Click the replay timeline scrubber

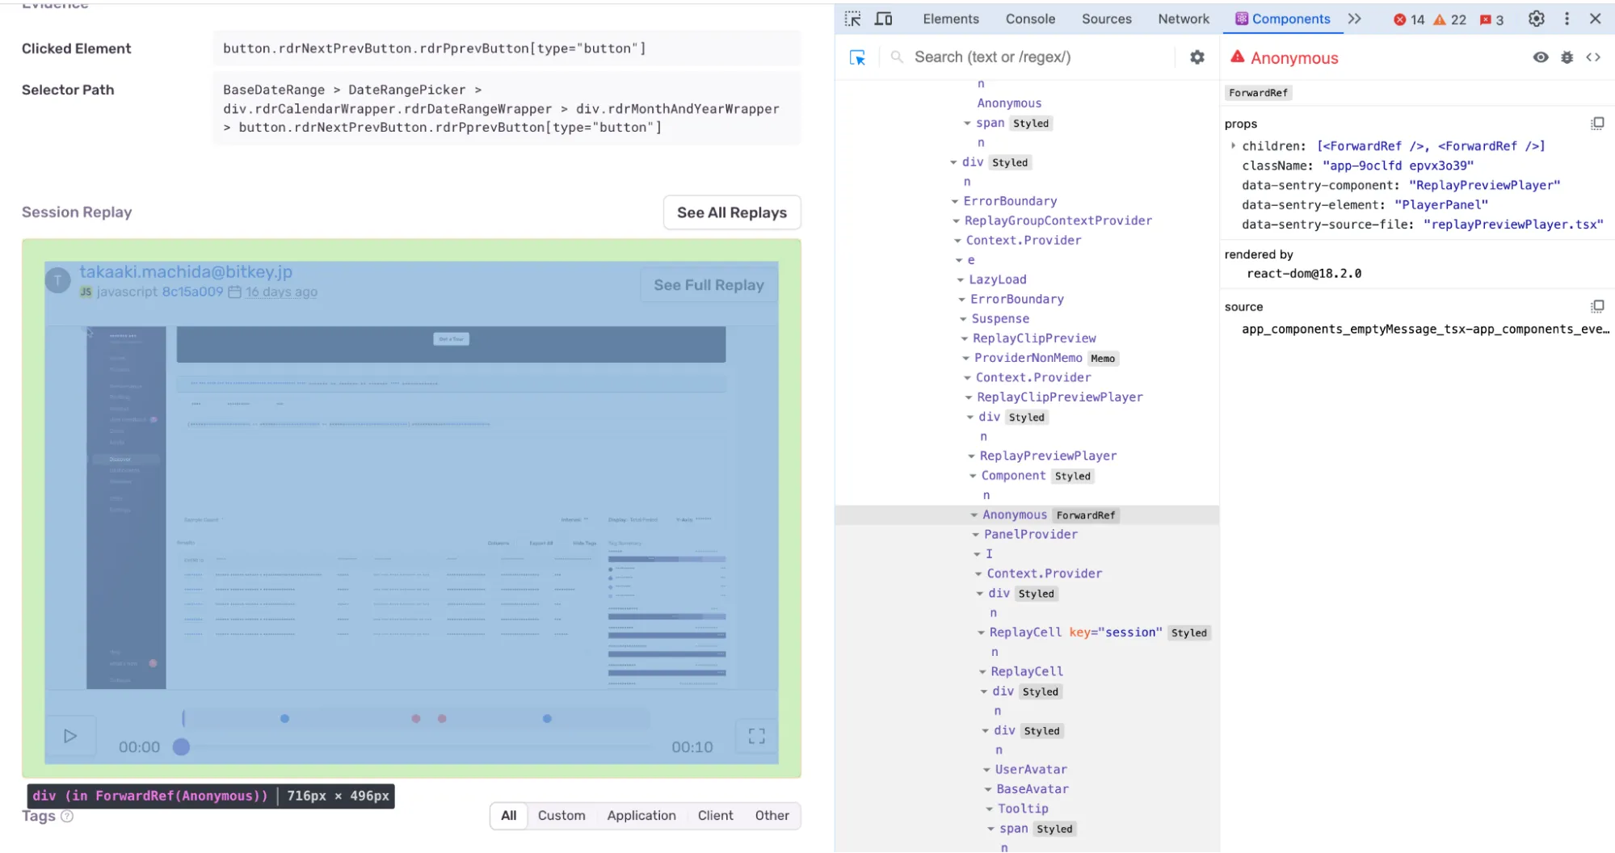click(181, 746)
